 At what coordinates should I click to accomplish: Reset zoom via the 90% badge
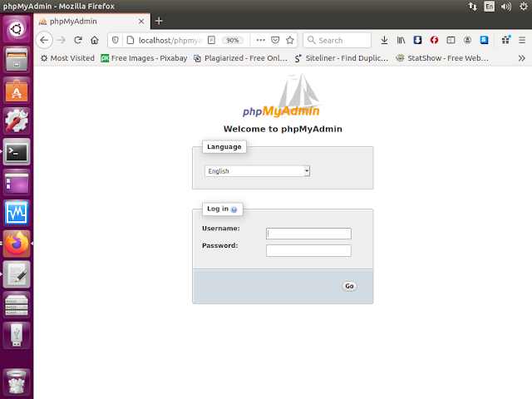pos(233,41)
